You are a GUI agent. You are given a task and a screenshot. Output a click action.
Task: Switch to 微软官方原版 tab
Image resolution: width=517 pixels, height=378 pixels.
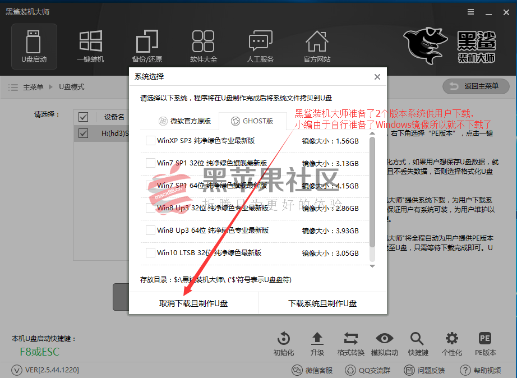click(184, 121)
